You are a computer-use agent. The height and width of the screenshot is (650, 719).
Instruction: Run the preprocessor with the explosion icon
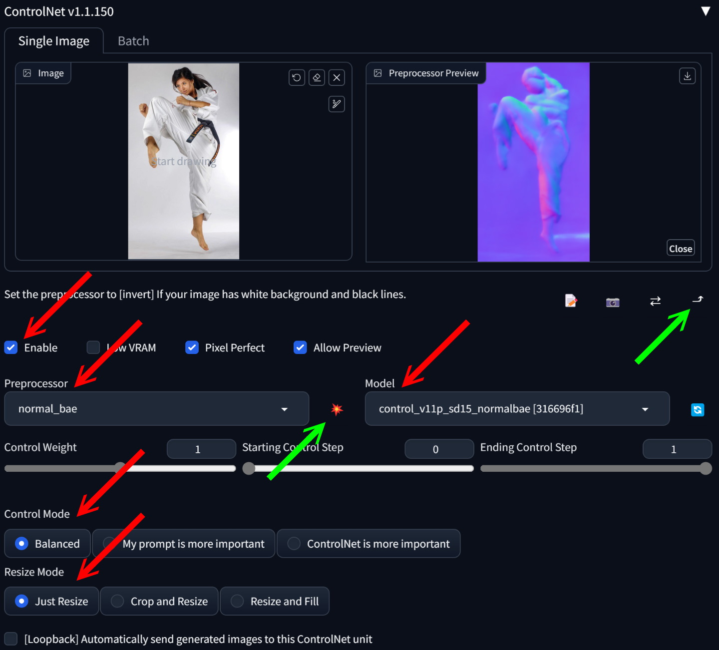(x=337, y=409)
